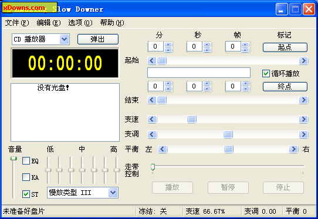Close the Slow Downer window

point(309,9)
